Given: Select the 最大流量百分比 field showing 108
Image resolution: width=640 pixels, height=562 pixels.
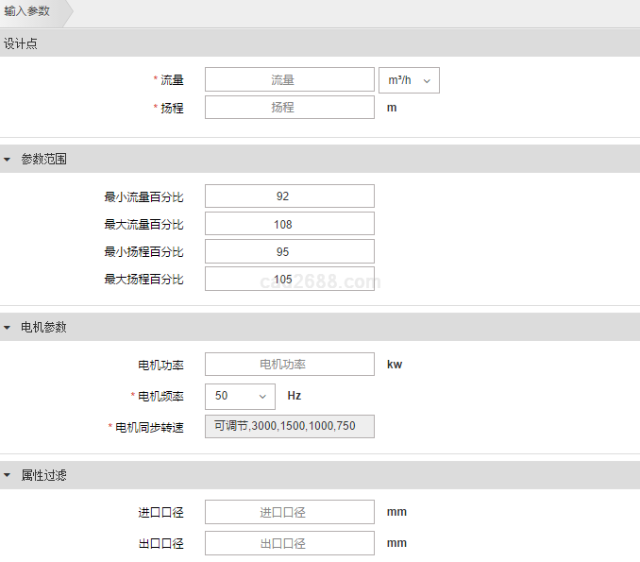Looking at the screenshot, I should coord(289,224).
